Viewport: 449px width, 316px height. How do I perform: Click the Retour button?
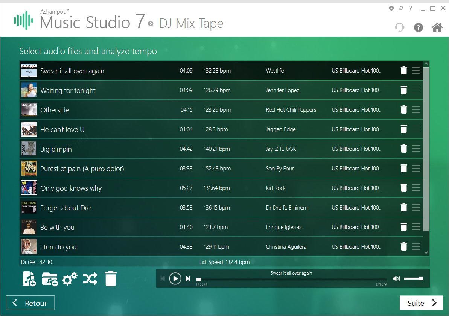[x=30, y=303]
